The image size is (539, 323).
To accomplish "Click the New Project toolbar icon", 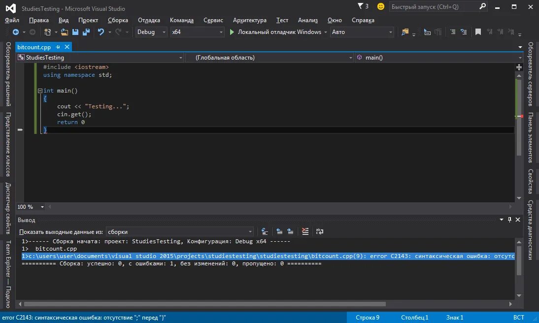I will point(47,32).
